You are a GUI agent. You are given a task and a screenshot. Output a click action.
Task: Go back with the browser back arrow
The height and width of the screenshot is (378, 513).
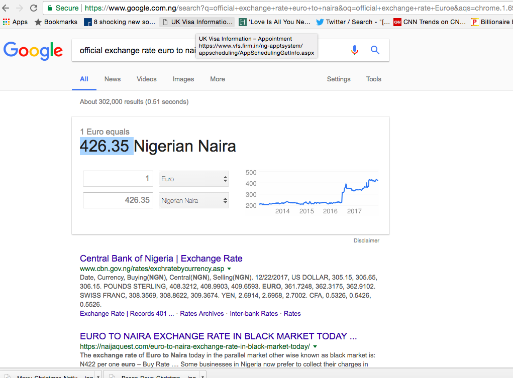tap(6, 8)
